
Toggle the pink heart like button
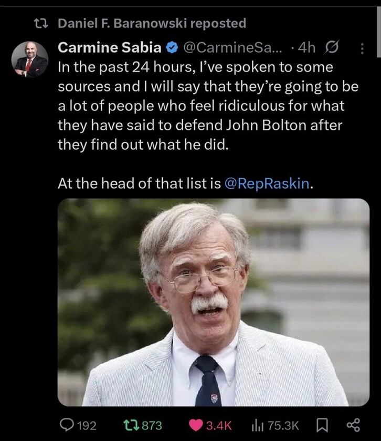click(195, 425)
